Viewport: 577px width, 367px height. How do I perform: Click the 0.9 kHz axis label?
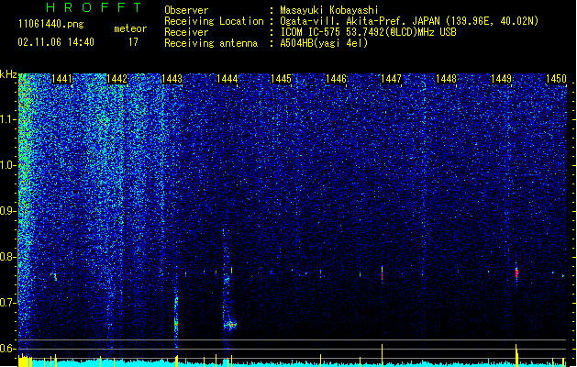[8, 211]
